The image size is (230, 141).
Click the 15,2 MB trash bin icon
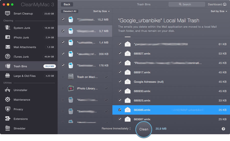(71, 19)
